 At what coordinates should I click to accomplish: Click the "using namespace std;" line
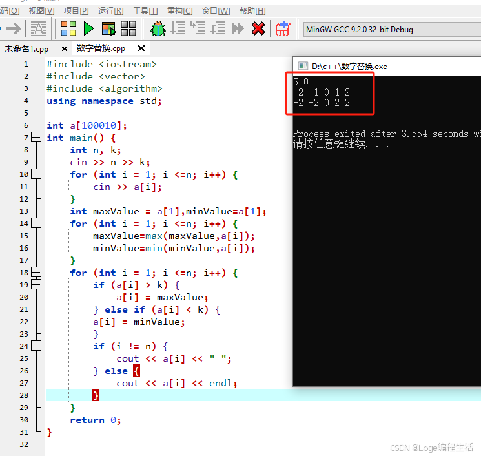pos(105,101)
